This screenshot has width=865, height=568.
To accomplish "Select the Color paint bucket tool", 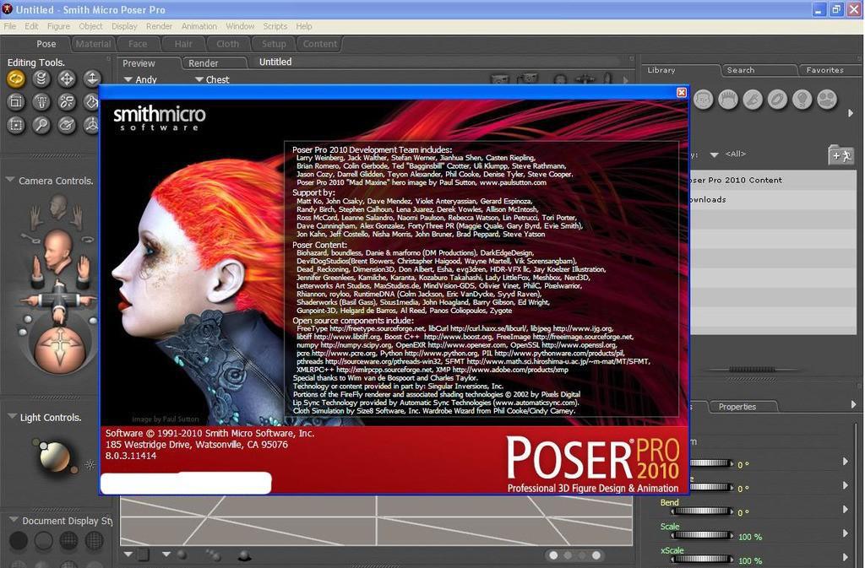I will [91, 102].
